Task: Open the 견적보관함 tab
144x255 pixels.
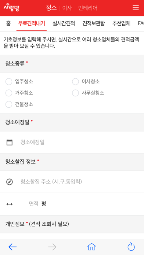Action: pos(94,23)
